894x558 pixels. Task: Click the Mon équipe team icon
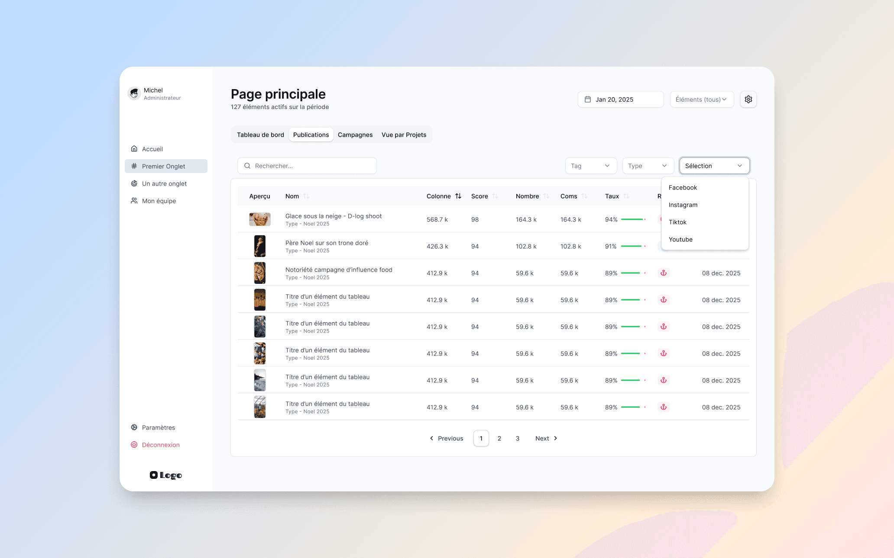click(x=134, y=201)
